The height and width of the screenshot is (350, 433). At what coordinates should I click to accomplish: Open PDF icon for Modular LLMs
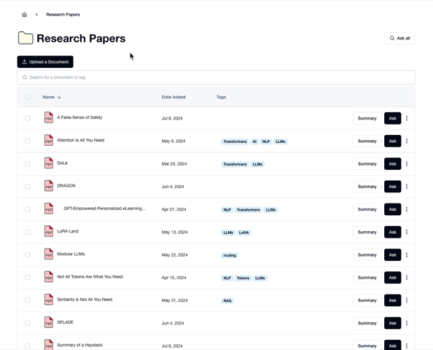coord(49,254)
